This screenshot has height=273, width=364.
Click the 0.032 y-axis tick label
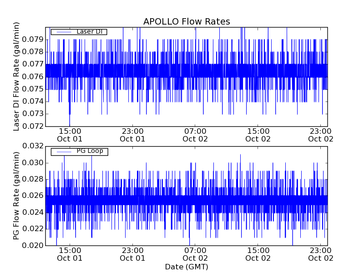tap(33, 146)
